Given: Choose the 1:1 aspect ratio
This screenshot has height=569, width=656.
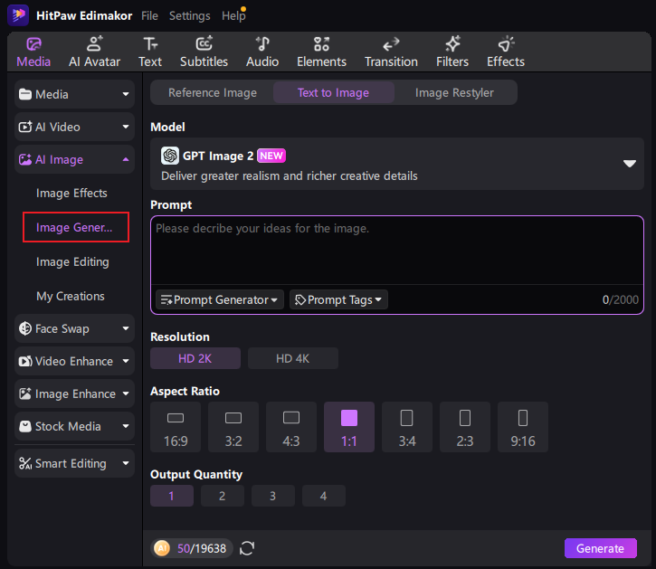Looking at the screenshot, I should click(349, 427).
